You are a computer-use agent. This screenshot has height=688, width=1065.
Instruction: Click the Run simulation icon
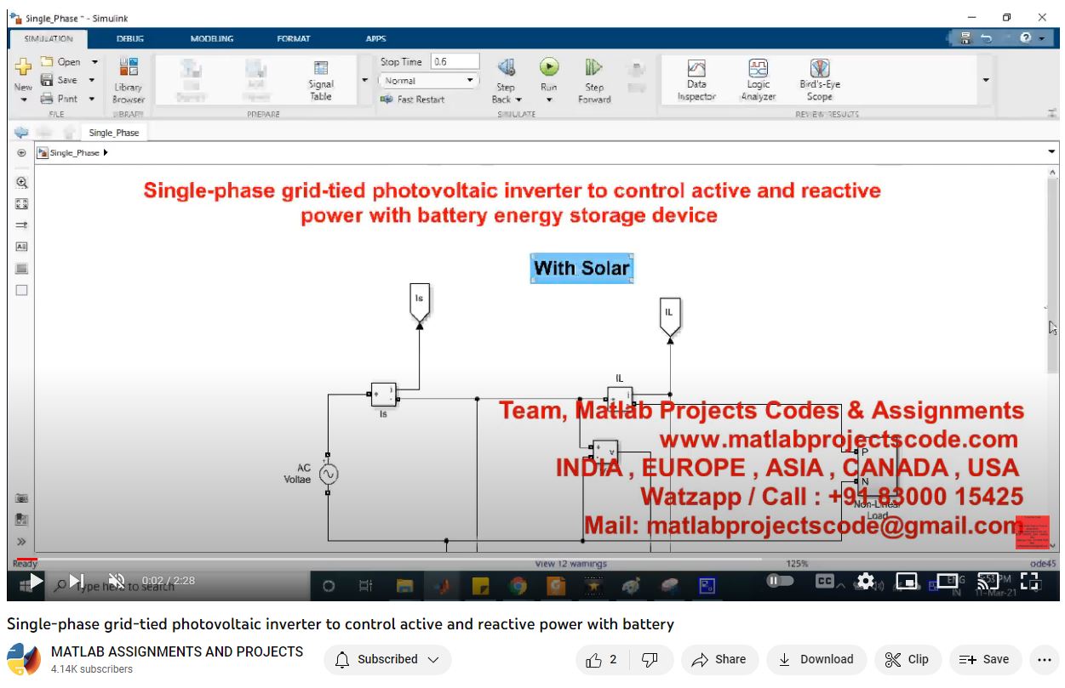click(x=549, y=67)
